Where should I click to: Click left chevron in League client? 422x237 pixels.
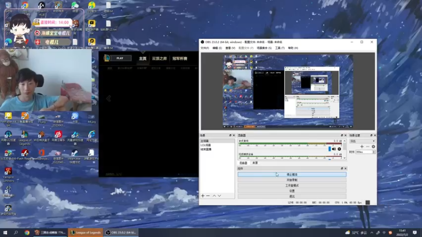tap(109, 98)
